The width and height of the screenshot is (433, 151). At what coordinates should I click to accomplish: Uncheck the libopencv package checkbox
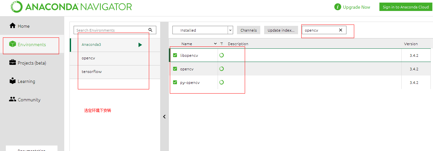175,55
